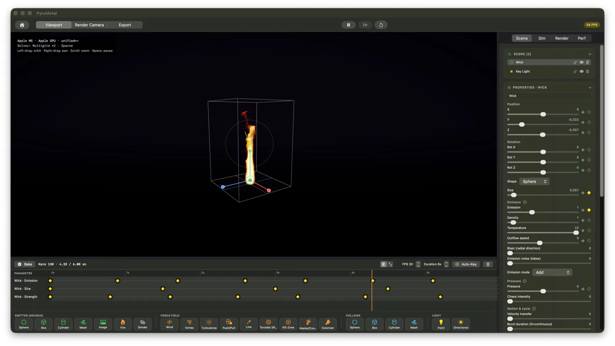Click the Pressure slider handle
The width and height of the screenshot is (615, 346).
pos(543,291)
